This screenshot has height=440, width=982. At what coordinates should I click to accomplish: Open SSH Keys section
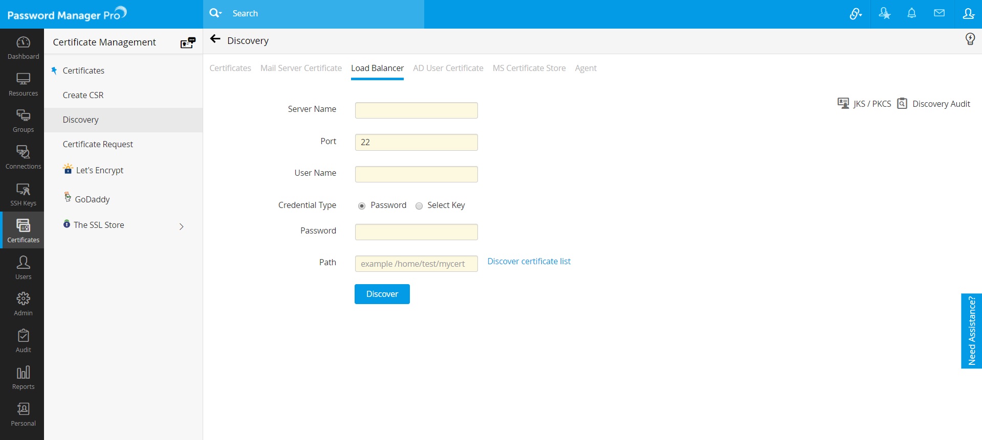[x=23, y=195]
